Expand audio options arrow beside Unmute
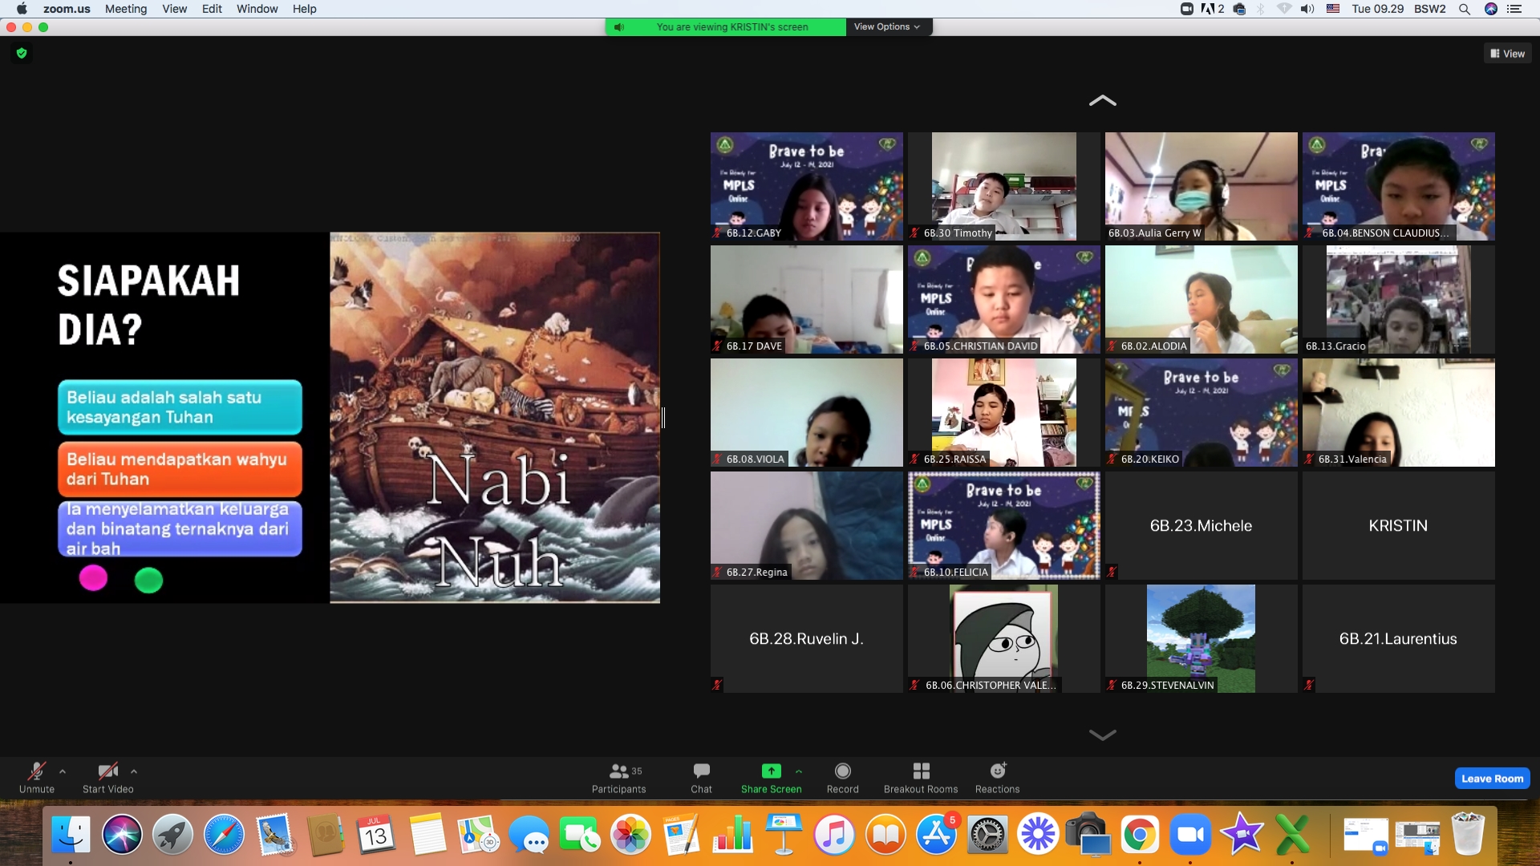Image resolution: width=1540 pixels, height=866 pixels. (x=63, y=771)
